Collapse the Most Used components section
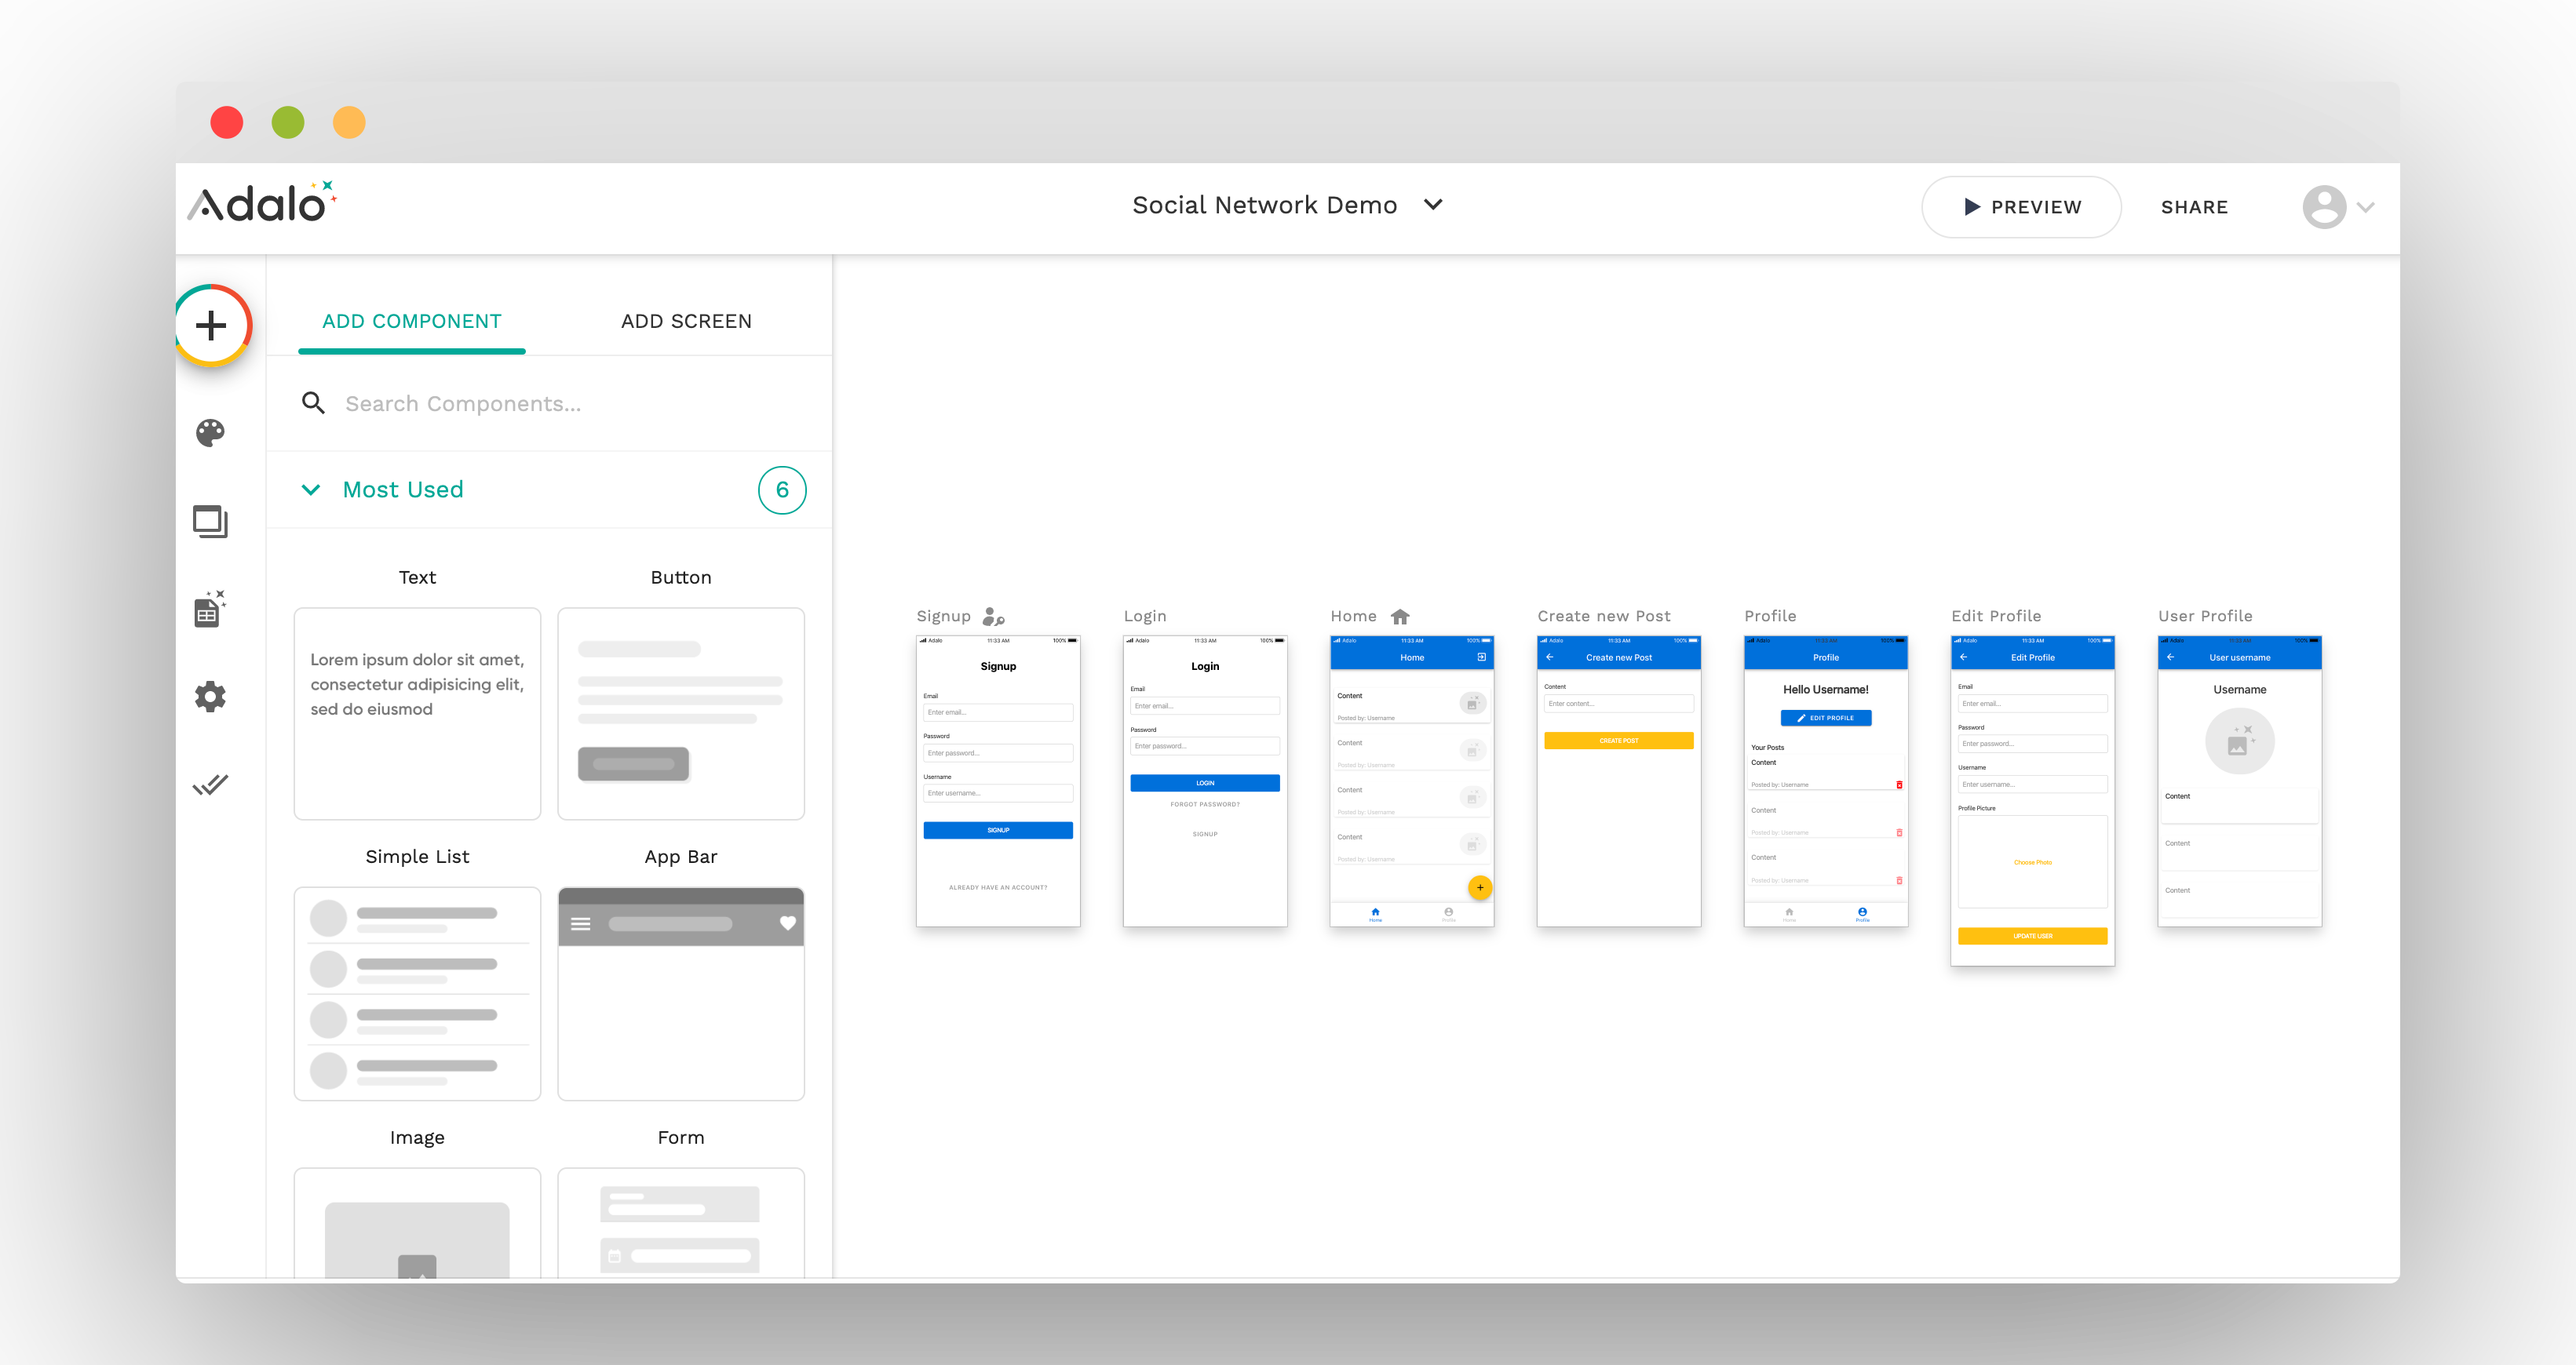The image size is (2576, 1365). tap(311, 490)
